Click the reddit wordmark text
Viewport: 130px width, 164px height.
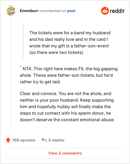tap(117, 11)
